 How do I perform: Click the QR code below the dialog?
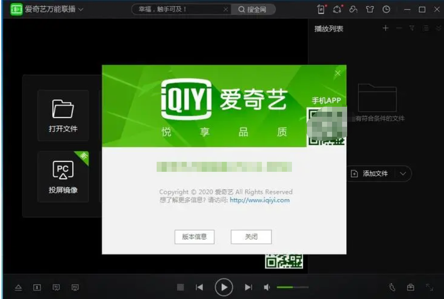click(x=284, y=261)
